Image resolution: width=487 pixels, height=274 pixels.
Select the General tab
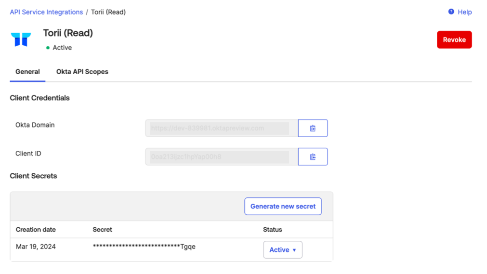[x=27, y=72]
